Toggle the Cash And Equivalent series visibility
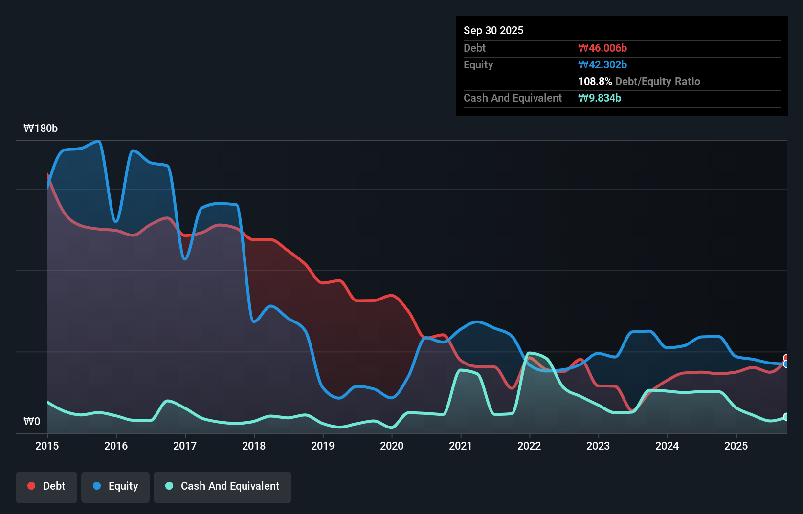This screenshot has width=803, height=514. click(x=223, y=487)
